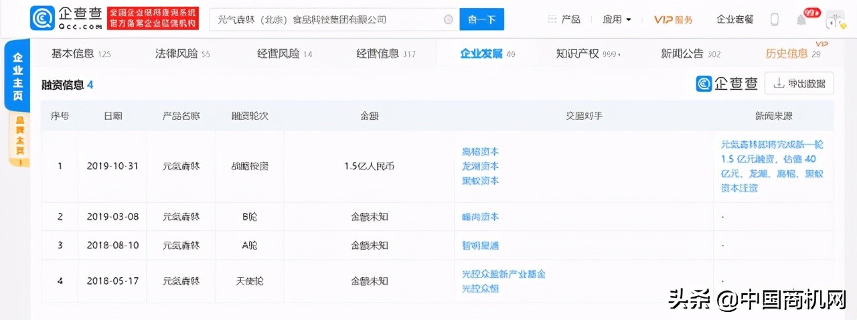Viewport: 857px width, 320px height.
Task: Switch to the 新闻公告 tab
Action: (x=690, y=54)
